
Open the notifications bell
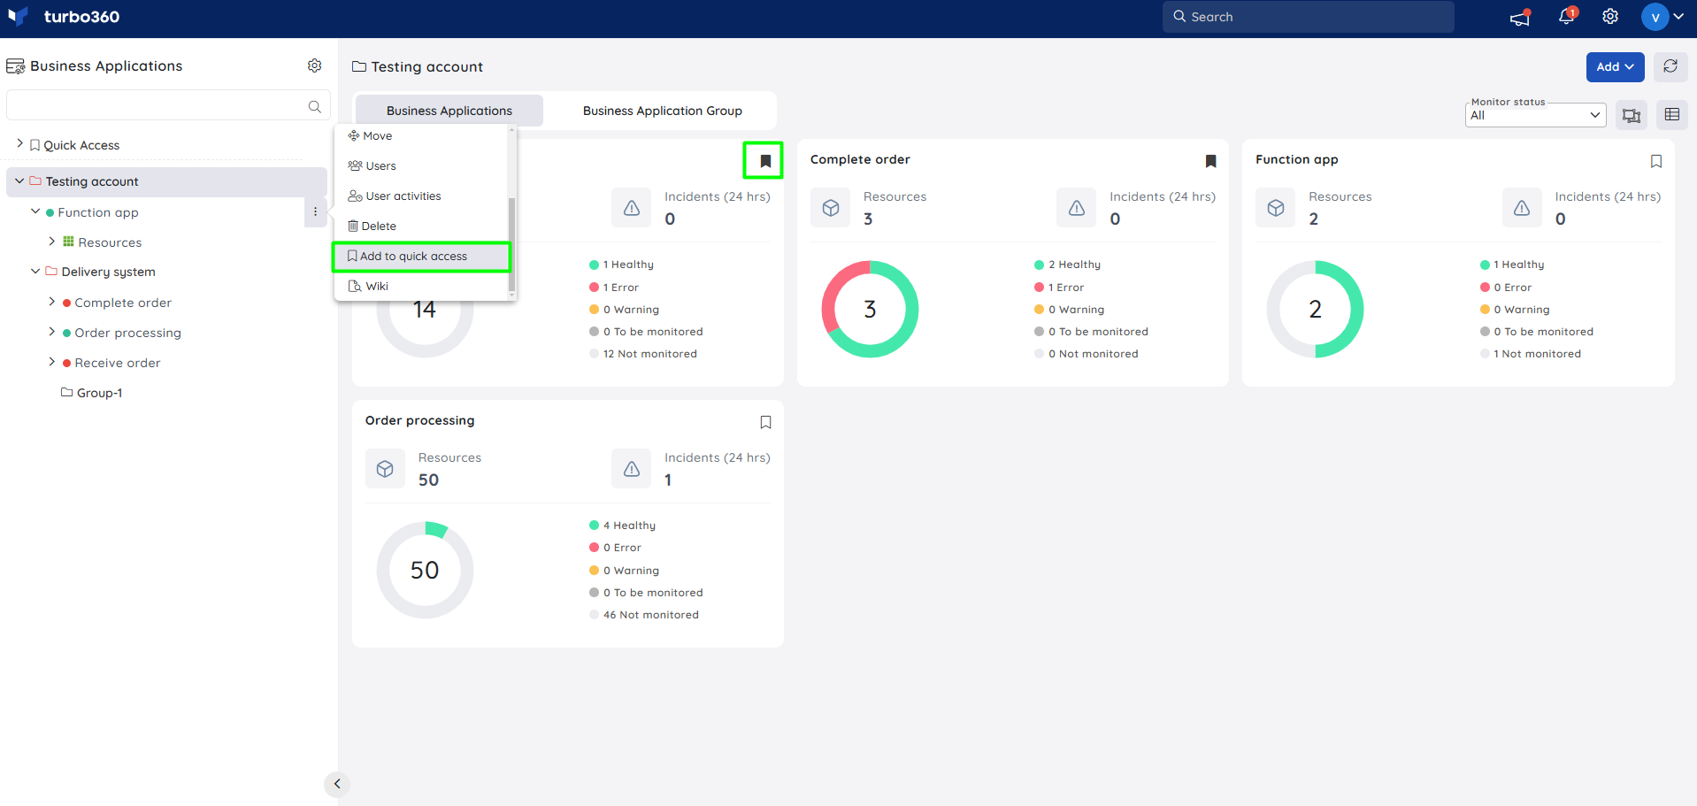tap(1566, 17)
